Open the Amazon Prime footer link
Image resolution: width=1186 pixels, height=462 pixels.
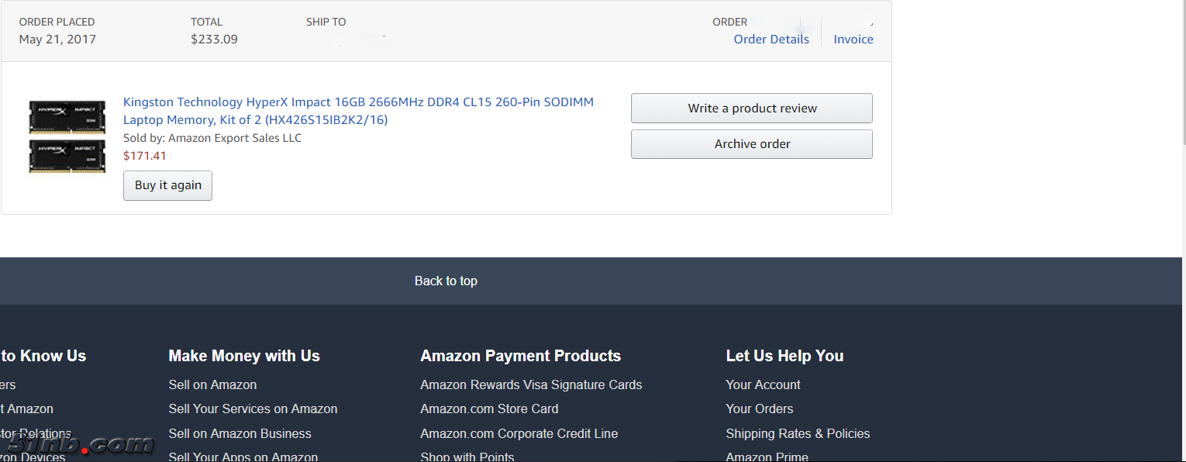coord(767,457)
